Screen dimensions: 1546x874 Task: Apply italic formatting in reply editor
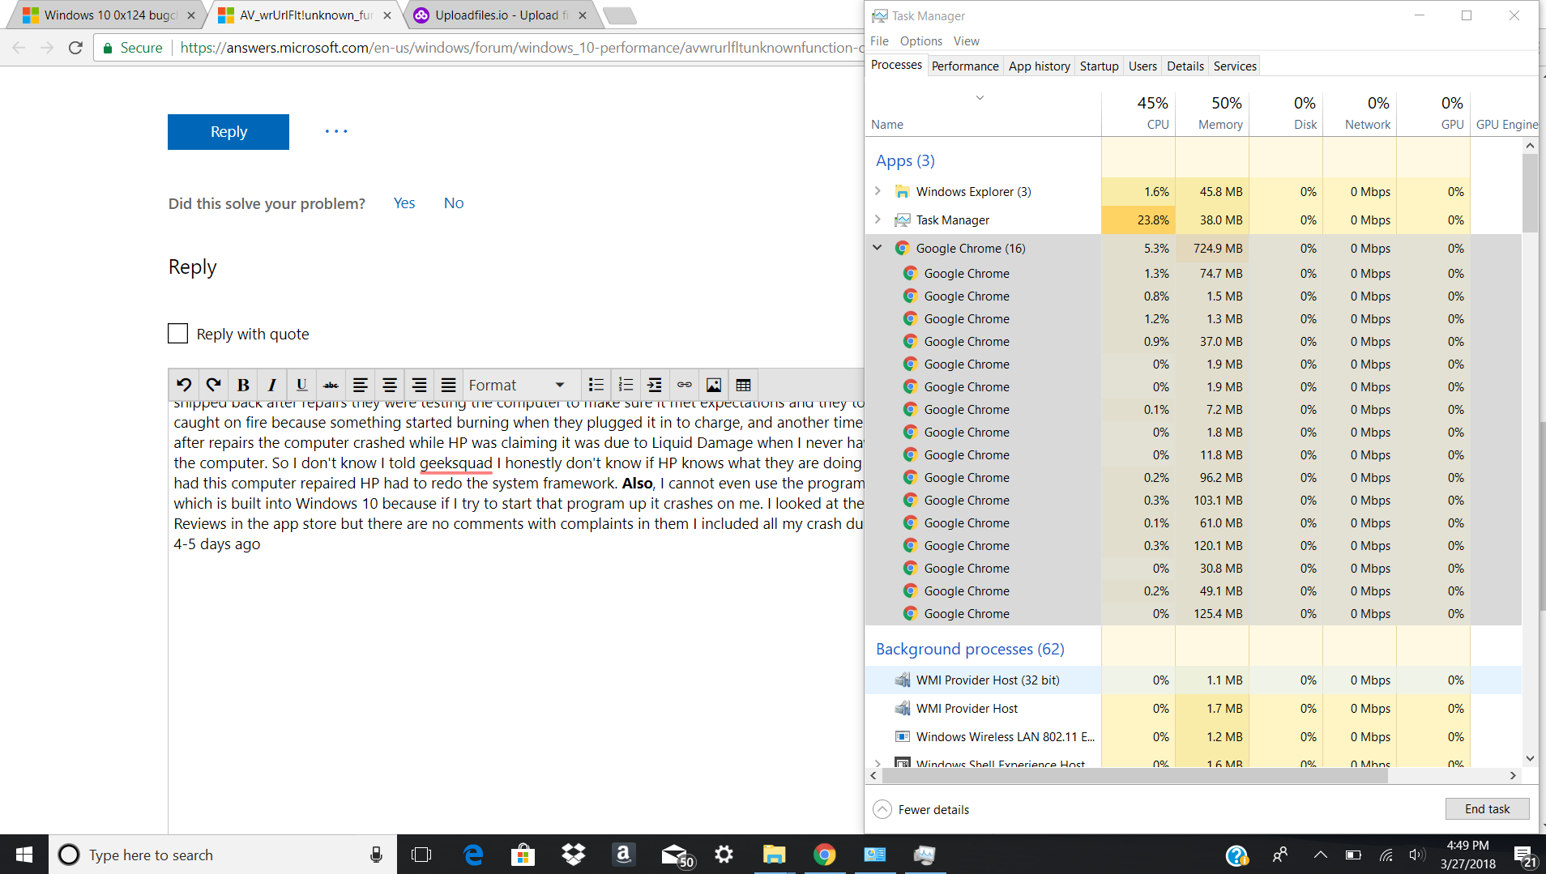[x=272, y=385]
